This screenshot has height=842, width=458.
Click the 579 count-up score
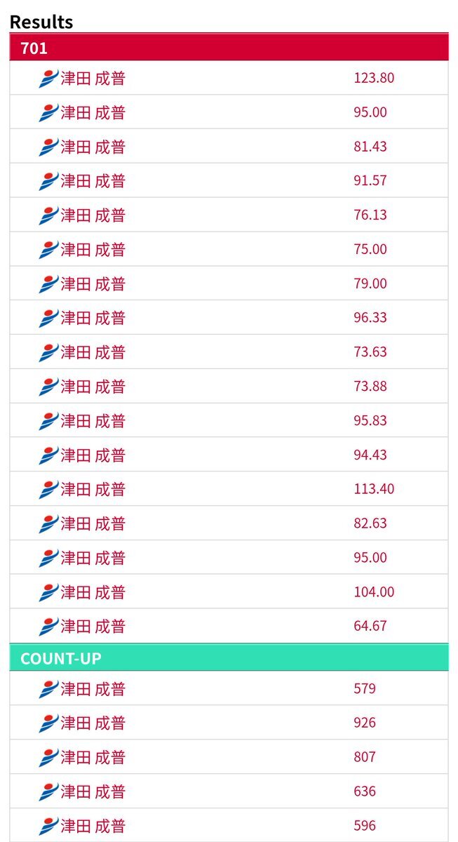[365, 689]
